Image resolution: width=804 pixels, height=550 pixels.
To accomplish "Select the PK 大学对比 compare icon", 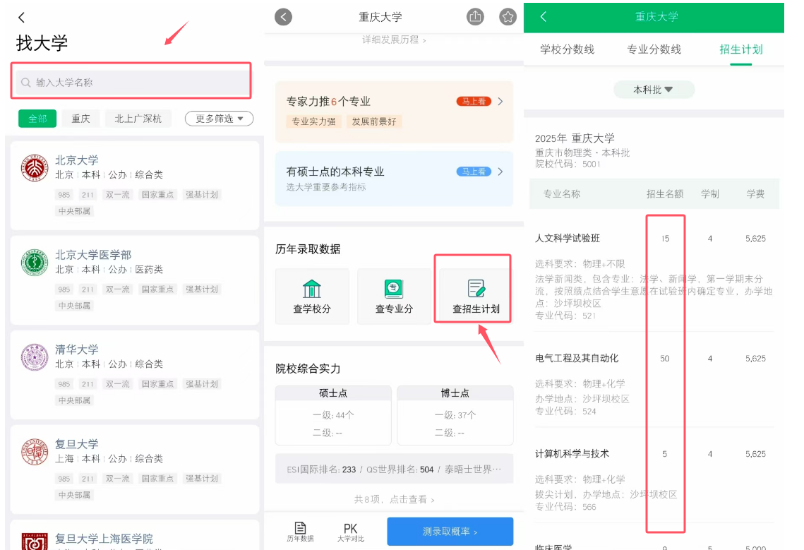I will coord(351,531).
